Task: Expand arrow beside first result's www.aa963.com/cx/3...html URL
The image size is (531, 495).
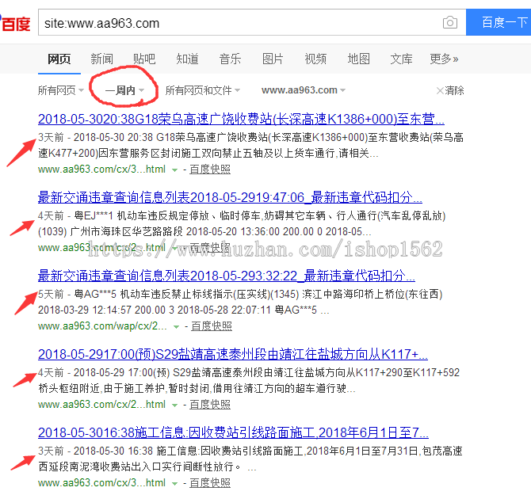Action: 174,169
